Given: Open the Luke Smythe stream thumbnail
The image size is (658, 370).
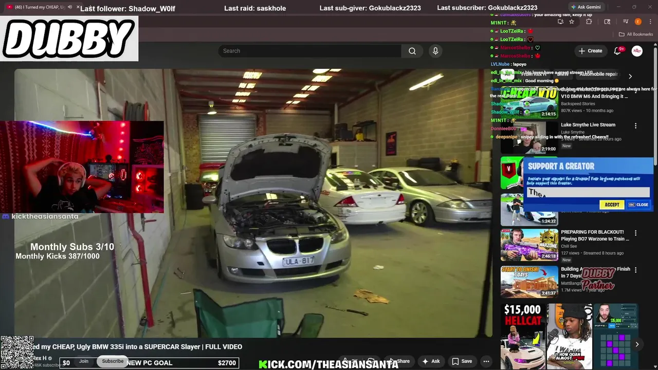Looking at the screenshot, I should (529, 137).
